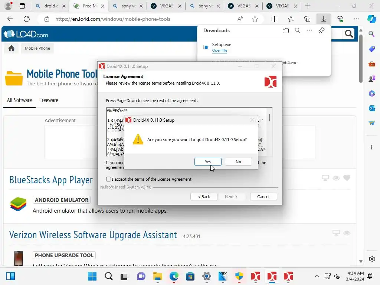
Task: Click the ANDROID EMULATOR tag
Action: click(62, 200)
